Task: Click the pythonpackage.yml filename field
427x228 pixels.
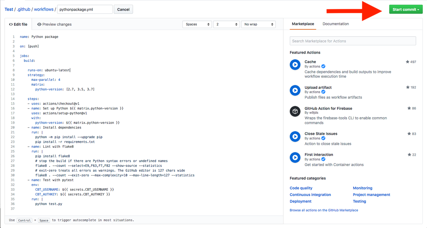Action: (85, 9)
